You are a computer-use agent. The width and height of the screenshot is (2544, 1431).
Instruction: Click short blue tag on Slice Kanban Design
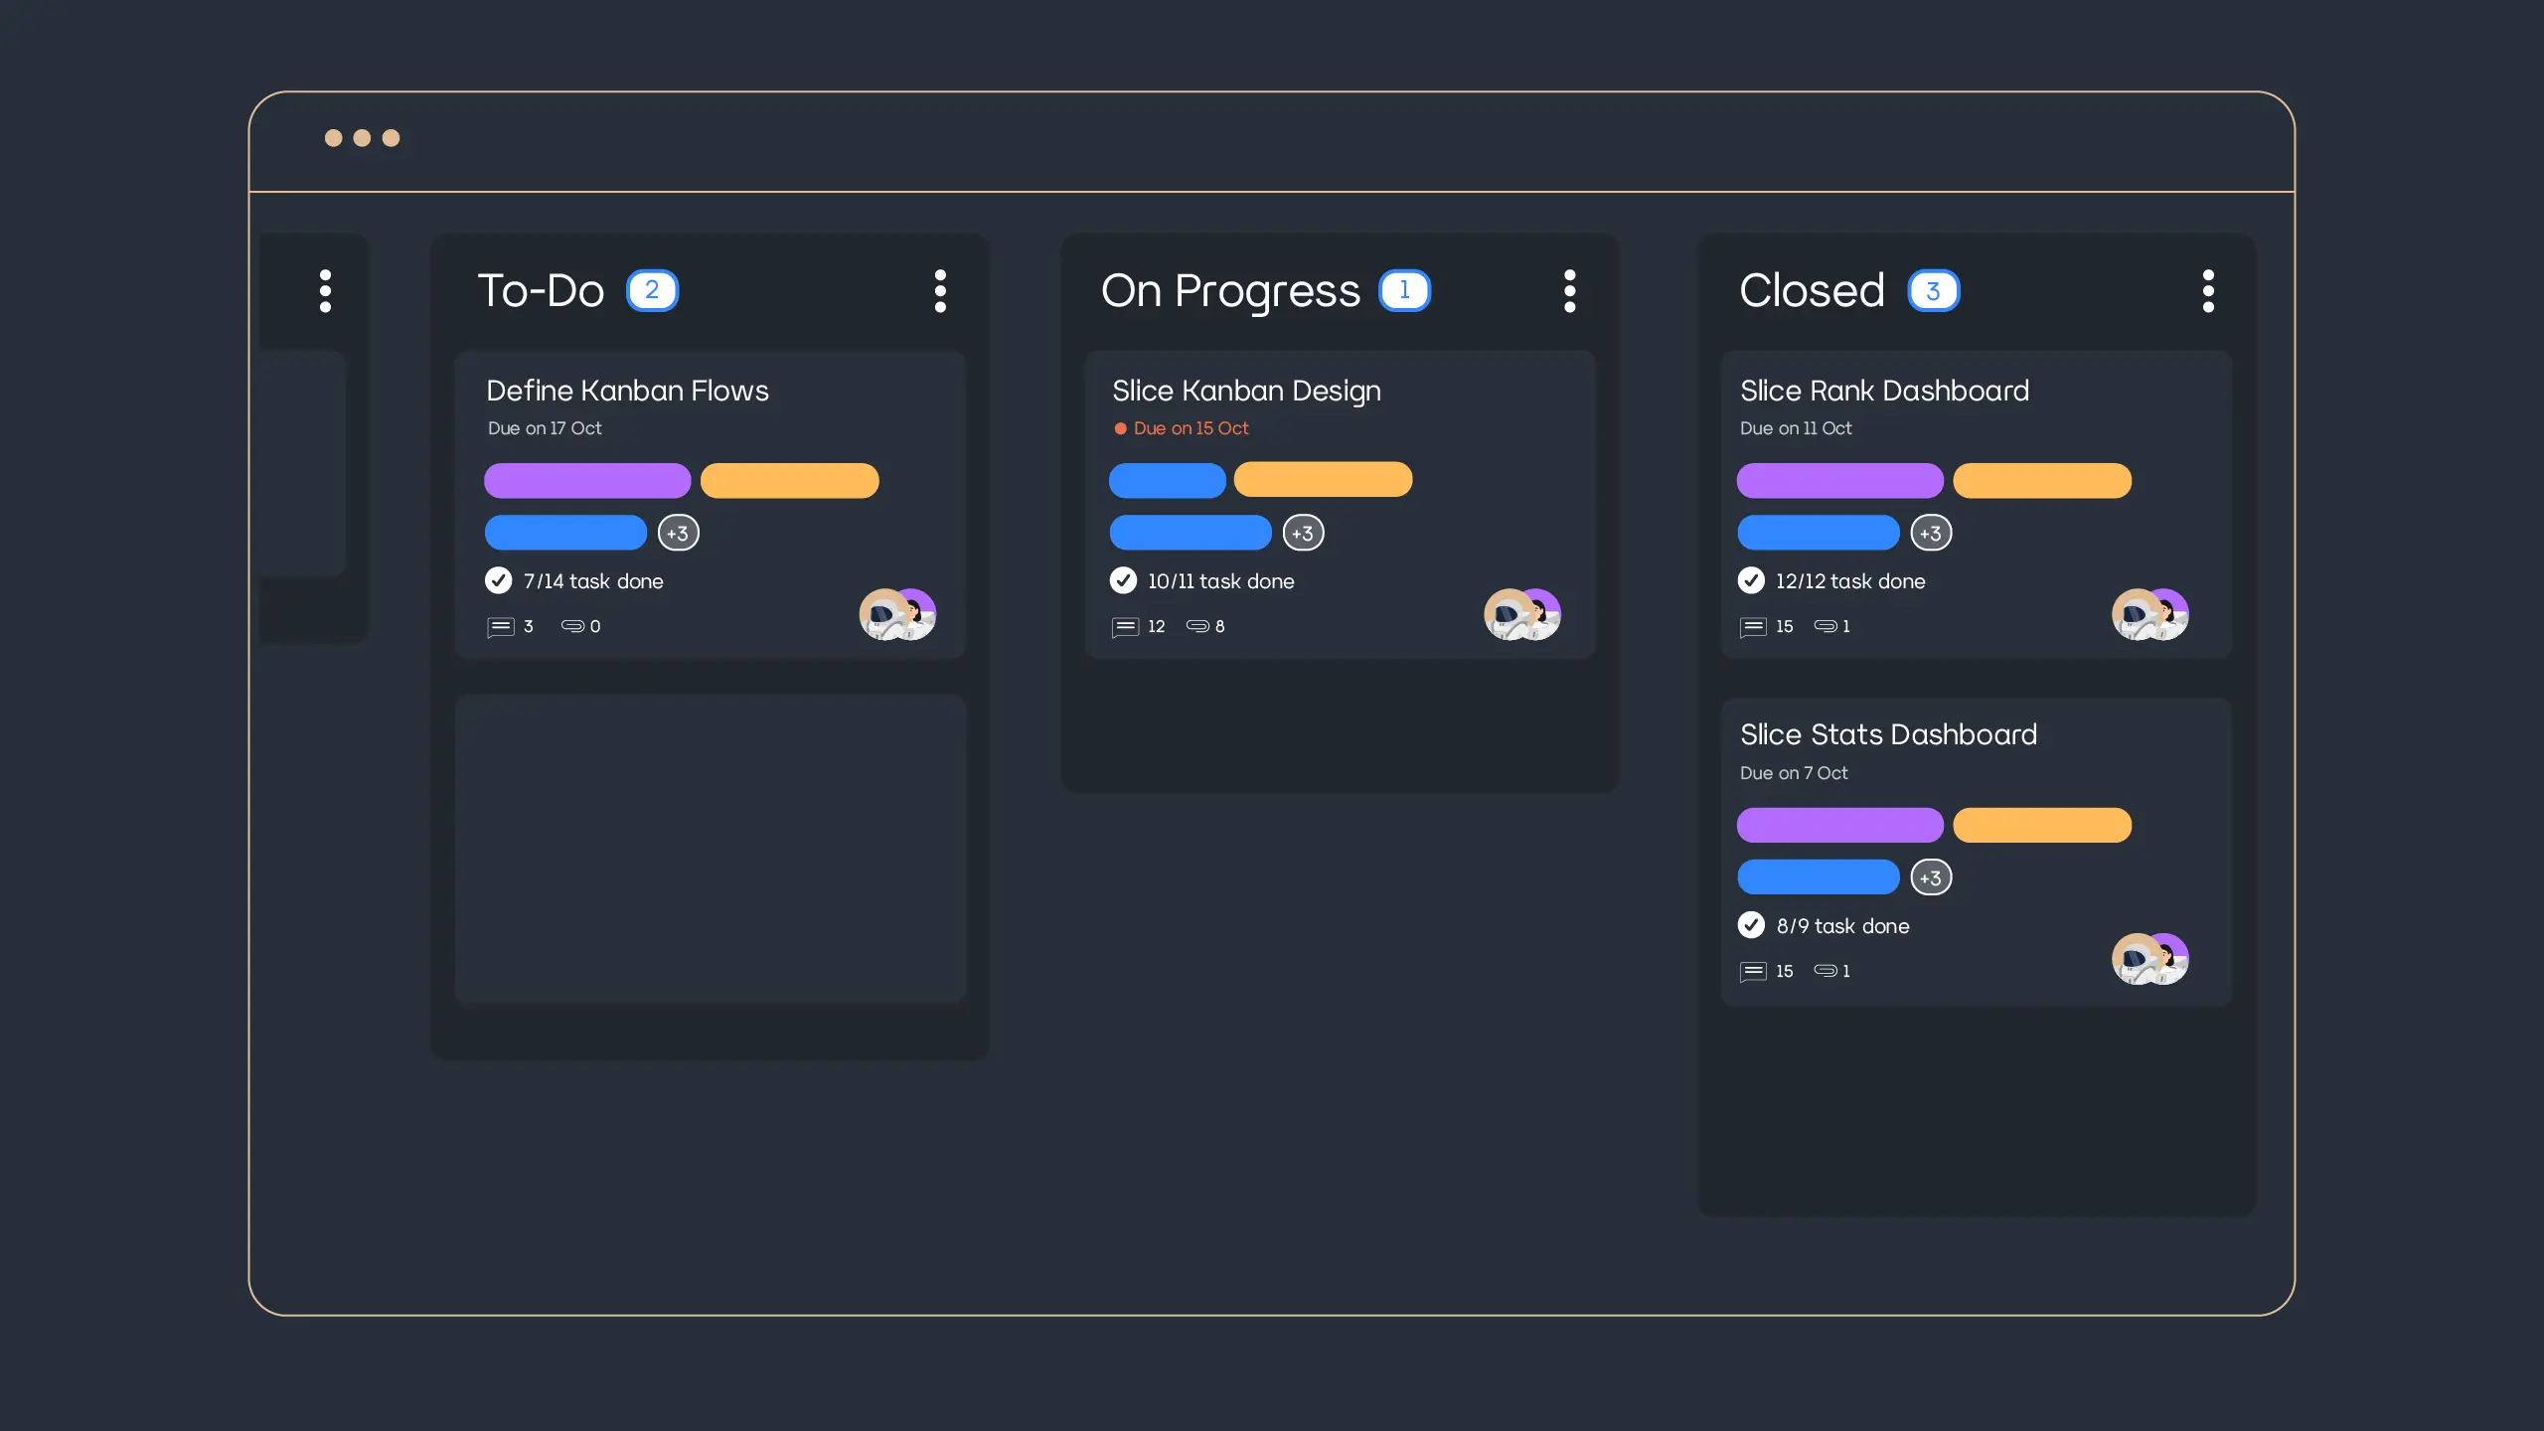click(1167, 481)
